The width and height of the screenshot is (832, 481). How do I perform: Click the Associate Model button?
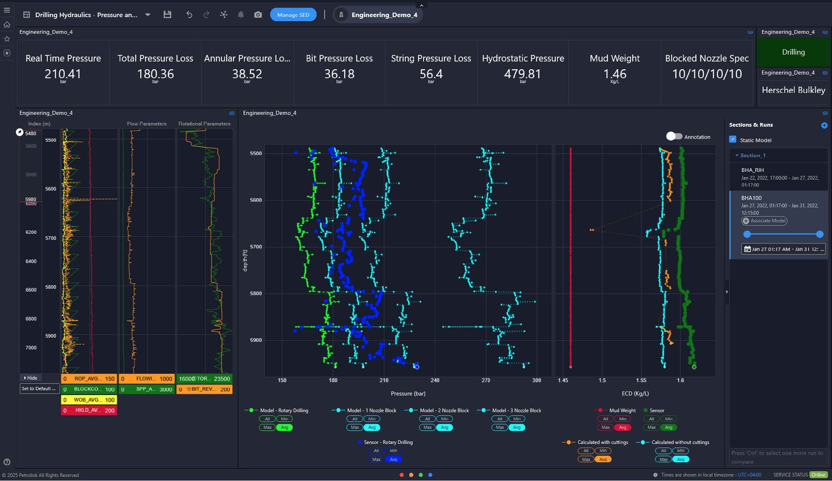tap(764, 221)
